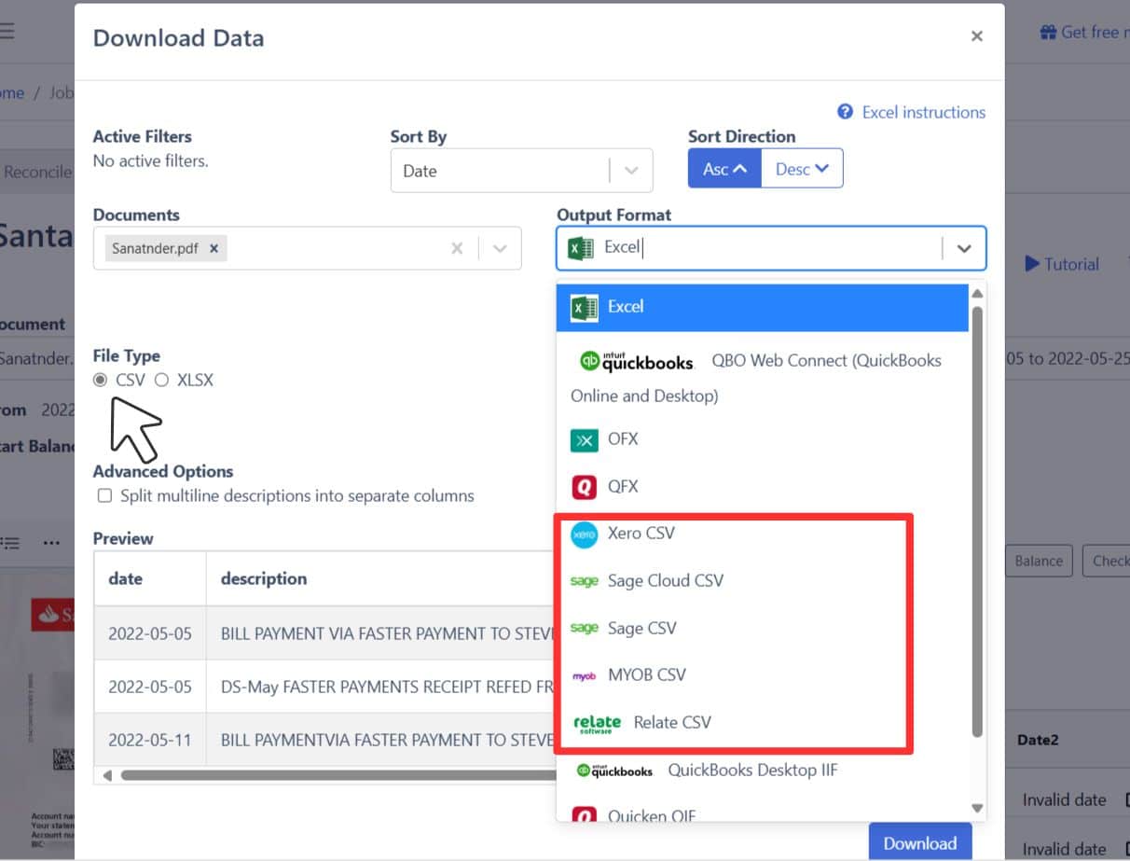
Task: Select CSV file type
Action: tap(101, 381)
